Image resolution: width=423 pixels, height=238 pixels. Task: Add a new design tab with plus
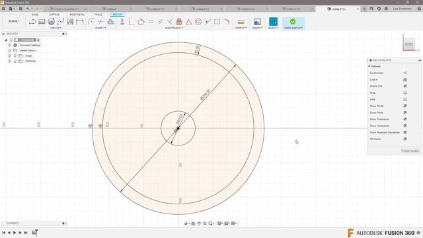point(364,9)
